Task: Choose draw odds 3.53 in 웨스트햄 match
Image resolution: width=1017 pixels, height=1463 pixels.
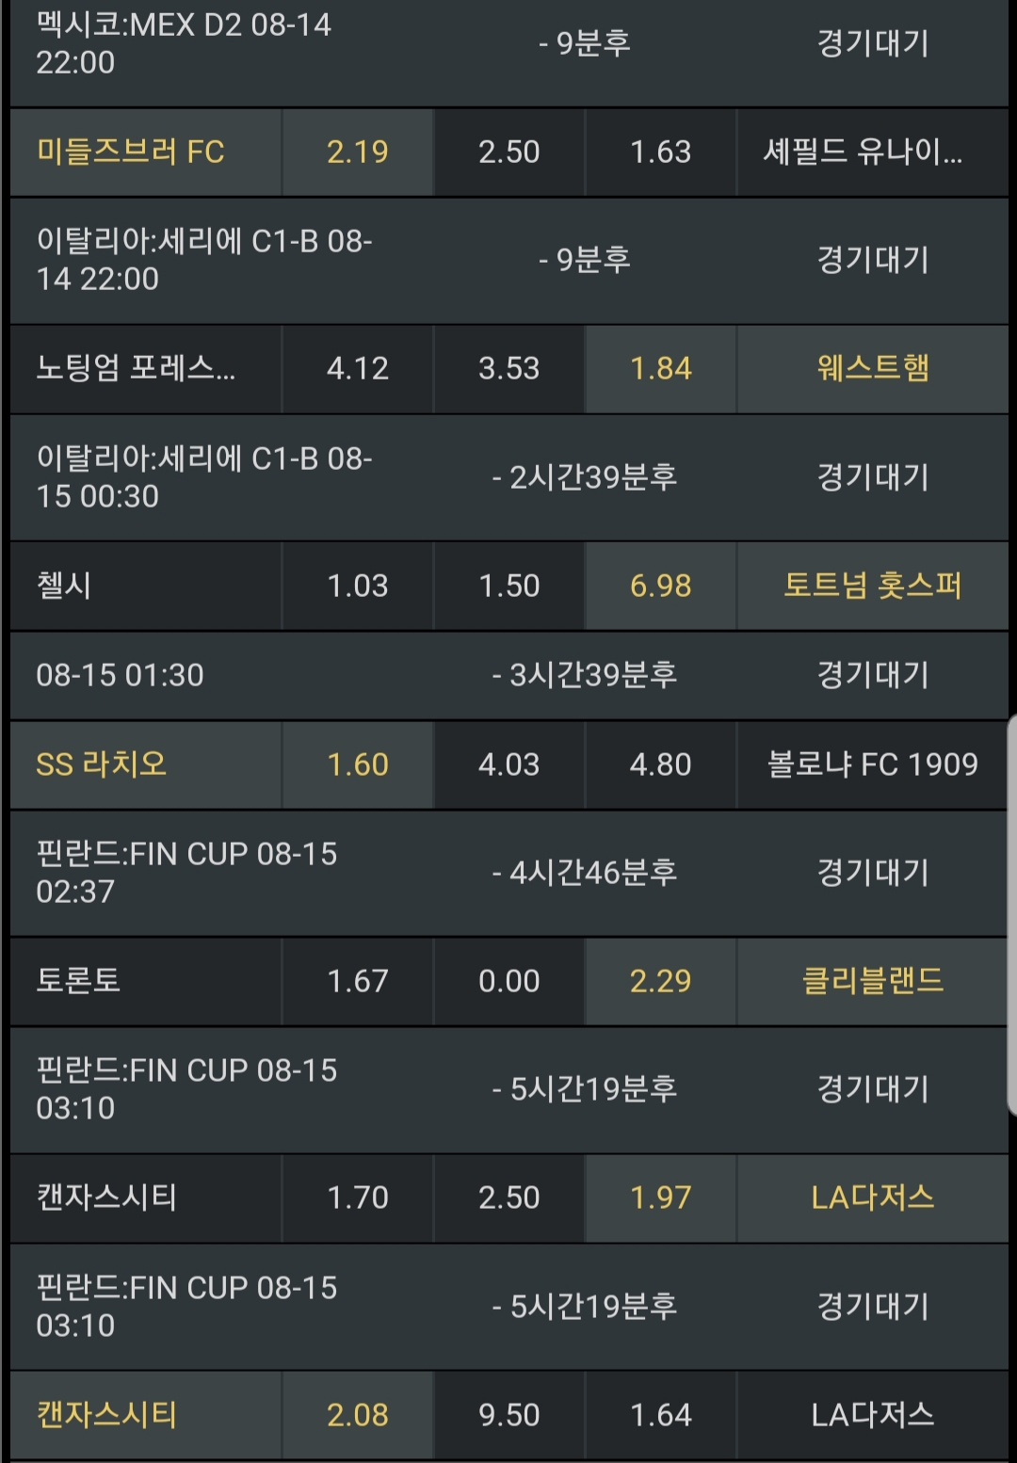Action: tap(508, 368)
